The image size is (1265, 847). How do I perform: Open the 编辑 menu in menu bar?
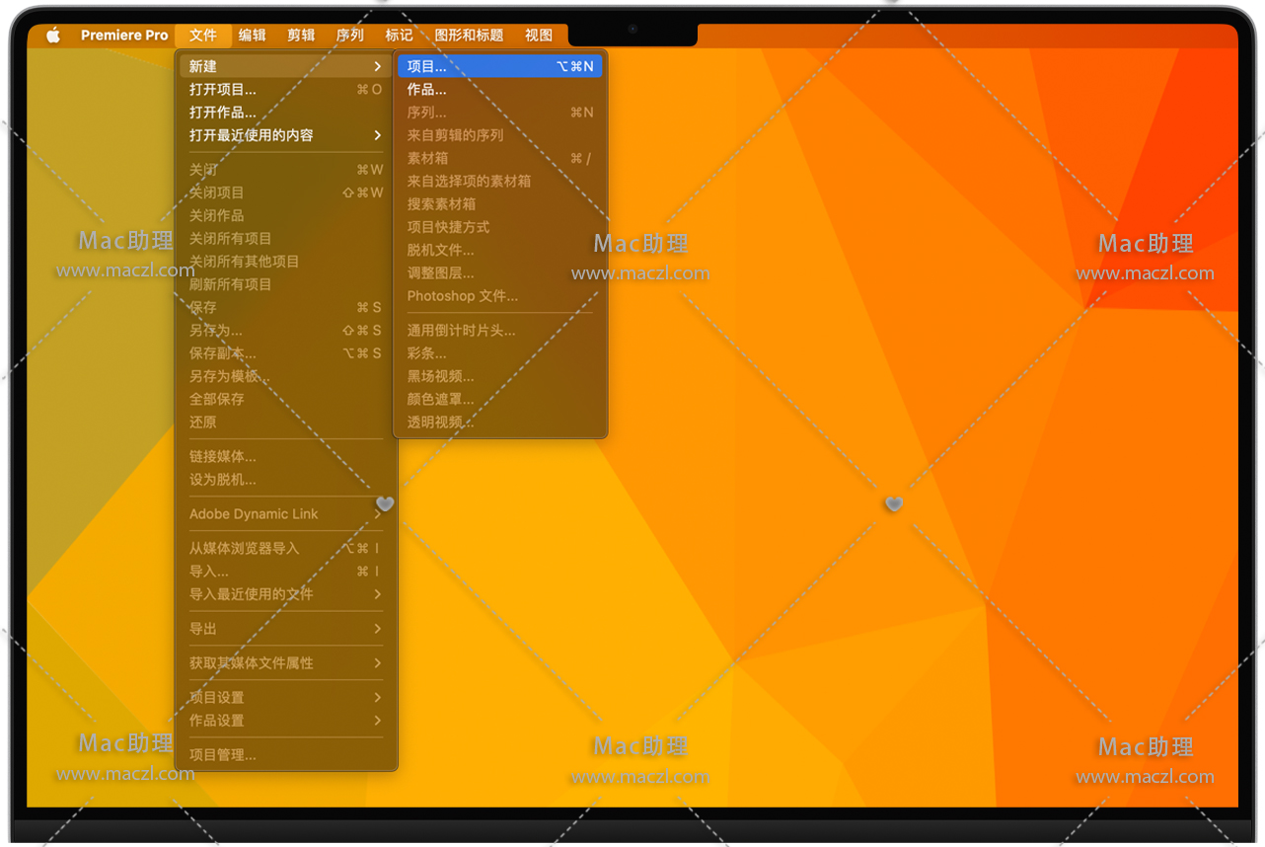pyautogui.click(x=253, y=36)
